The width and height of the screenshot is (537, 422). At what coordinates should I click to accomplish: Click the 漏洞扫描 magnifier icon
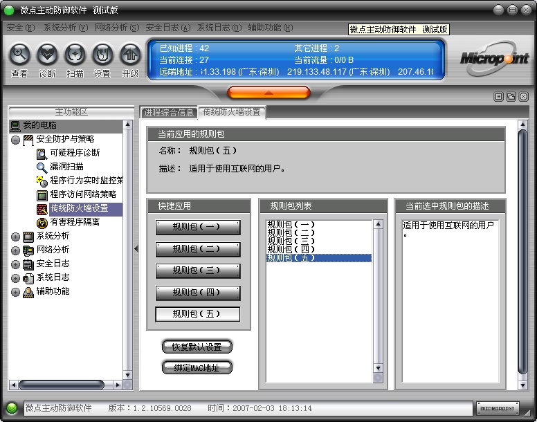coord(42,167)
